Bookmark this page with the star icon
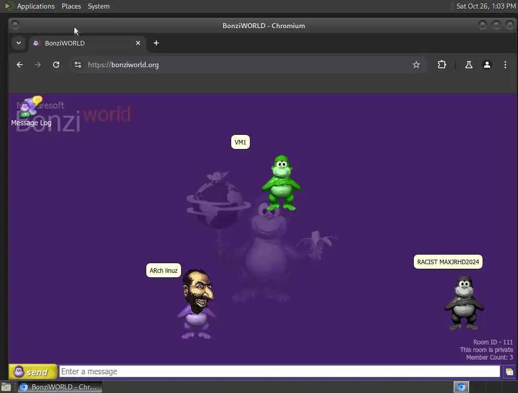This screenshot has height=393, width=518. 416,65
